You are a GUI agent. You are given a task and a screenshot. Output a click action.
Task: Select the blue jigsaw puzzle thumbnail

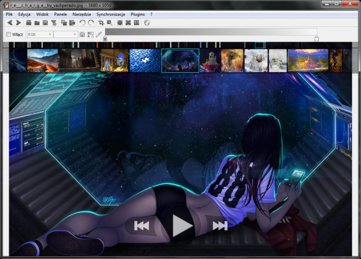pos(145,60)
